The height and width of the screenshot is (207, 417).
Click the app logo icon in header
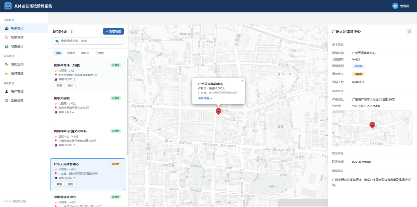[x=8, y=6]
